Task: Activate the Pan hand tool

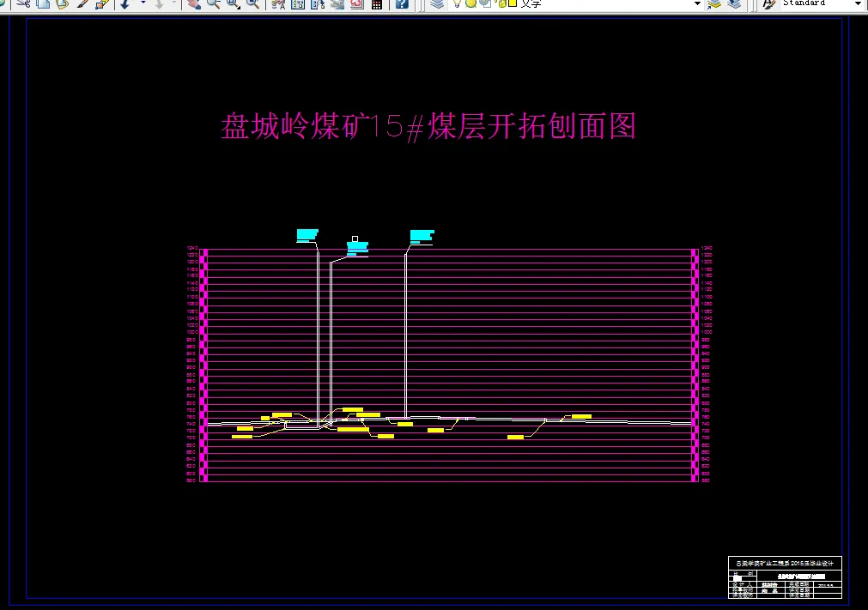Action: coord(193,3)
